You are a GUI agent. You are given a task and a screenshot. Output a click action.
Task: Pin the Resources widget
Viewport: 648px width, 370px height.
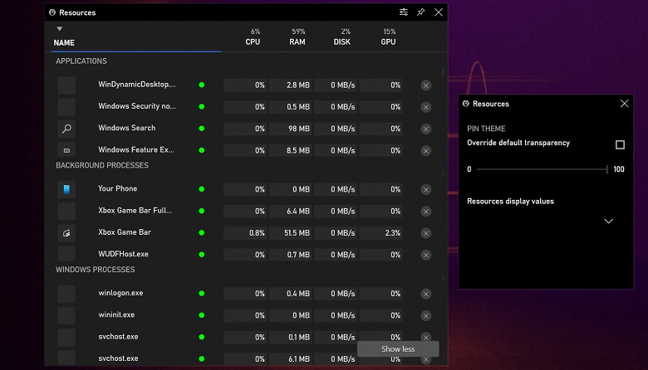pos(420,12)
